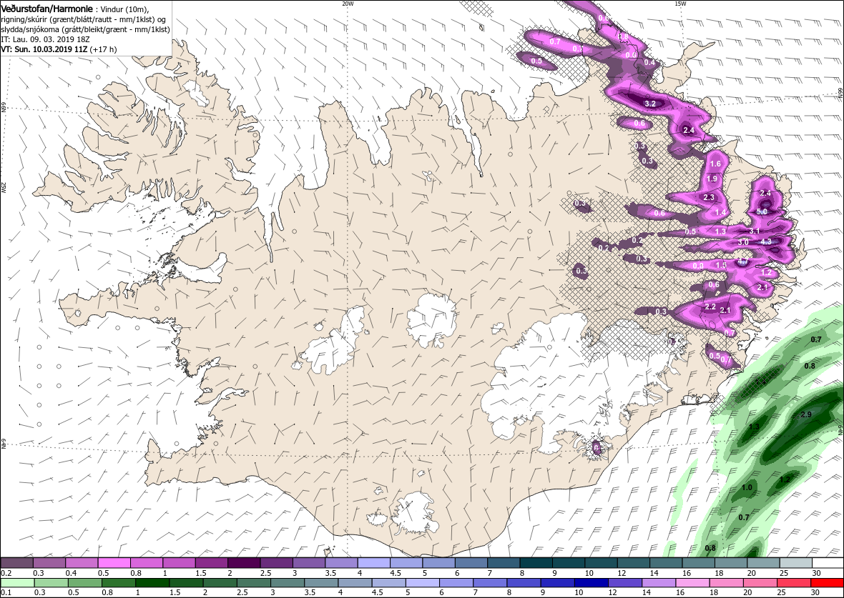Click the 5.0 snowfall value on the map

coord(762,211)
